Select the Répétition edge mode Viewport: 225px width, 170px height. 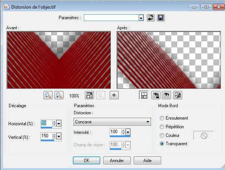coord(162,127)
